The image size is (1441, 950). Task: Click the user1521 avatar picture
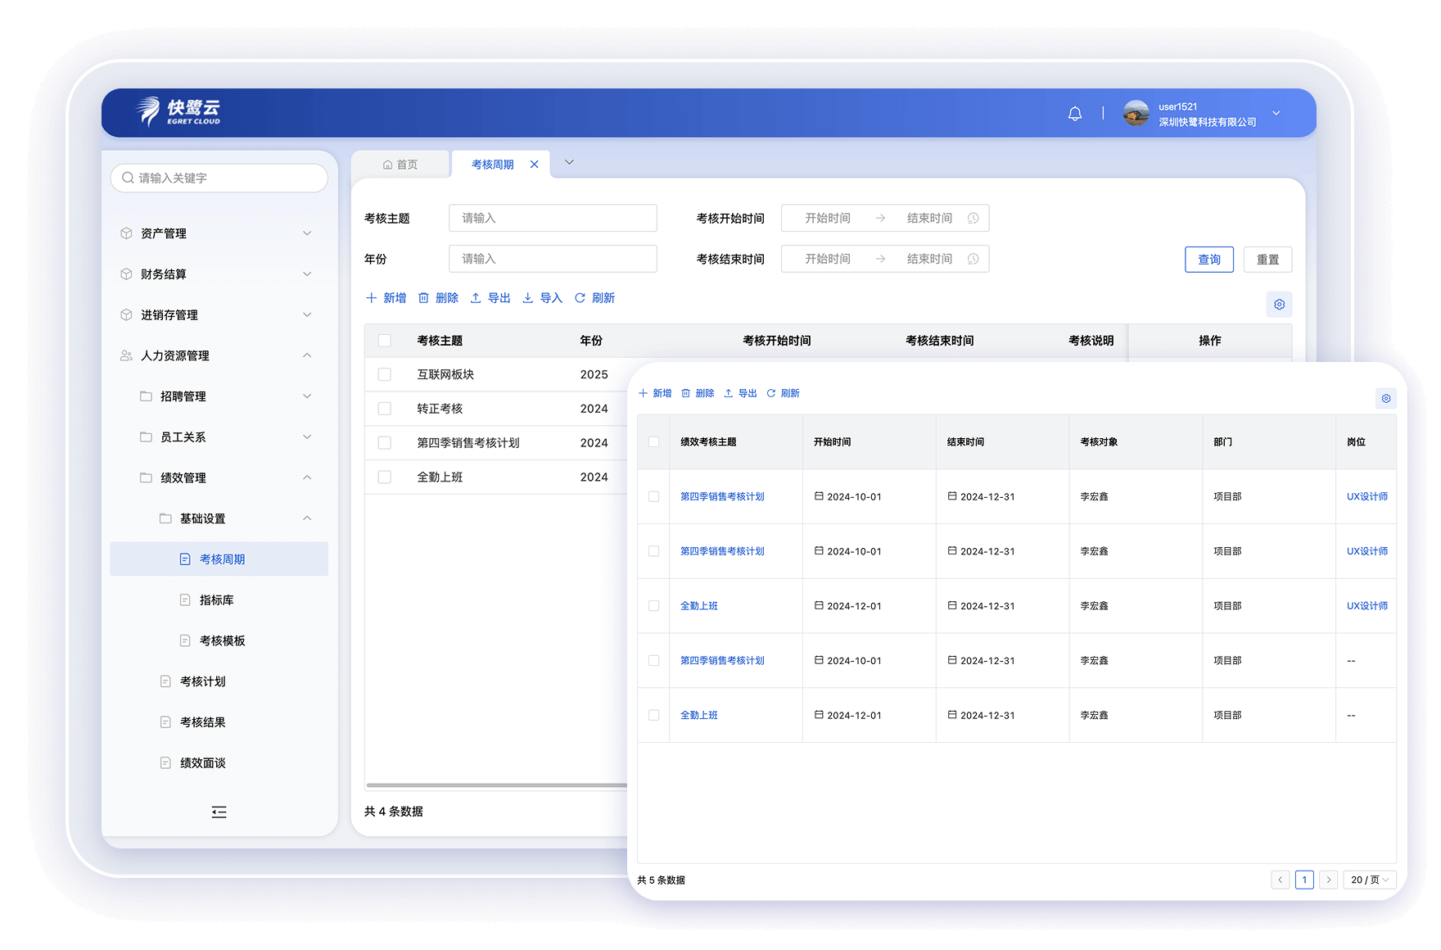[x=1136, y=113]
